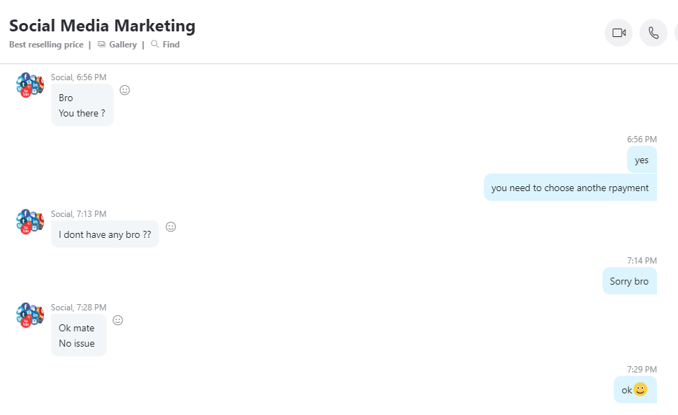This screenshot has height=415, width=678.
Task: Click Social's avatar at 6:56 PM
Action: pyautogui.click(x=30, y=85)
